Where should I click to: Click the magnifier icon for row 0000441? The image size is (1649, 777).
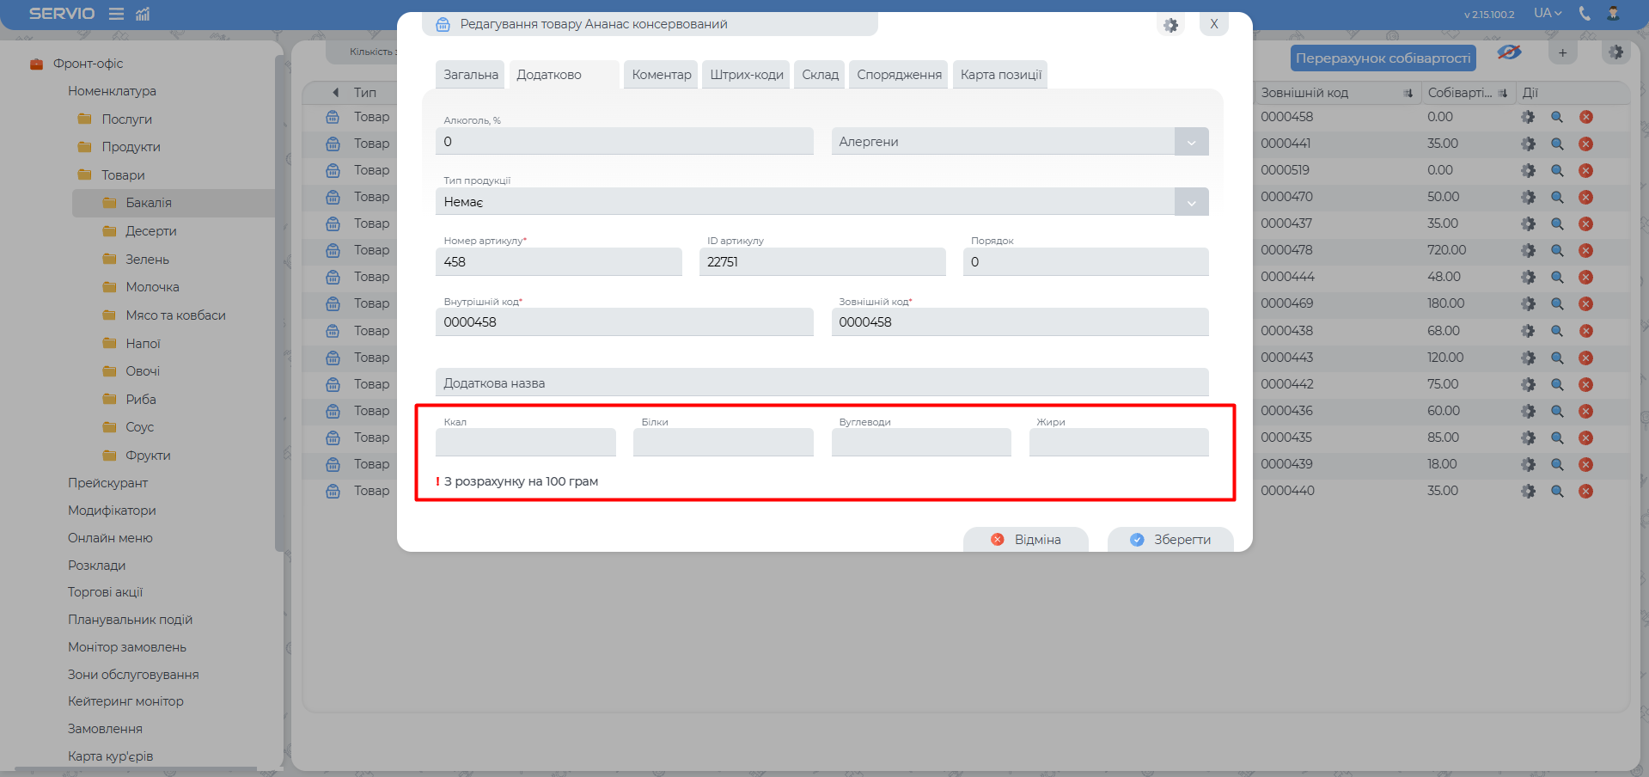tap(1556, 144)
